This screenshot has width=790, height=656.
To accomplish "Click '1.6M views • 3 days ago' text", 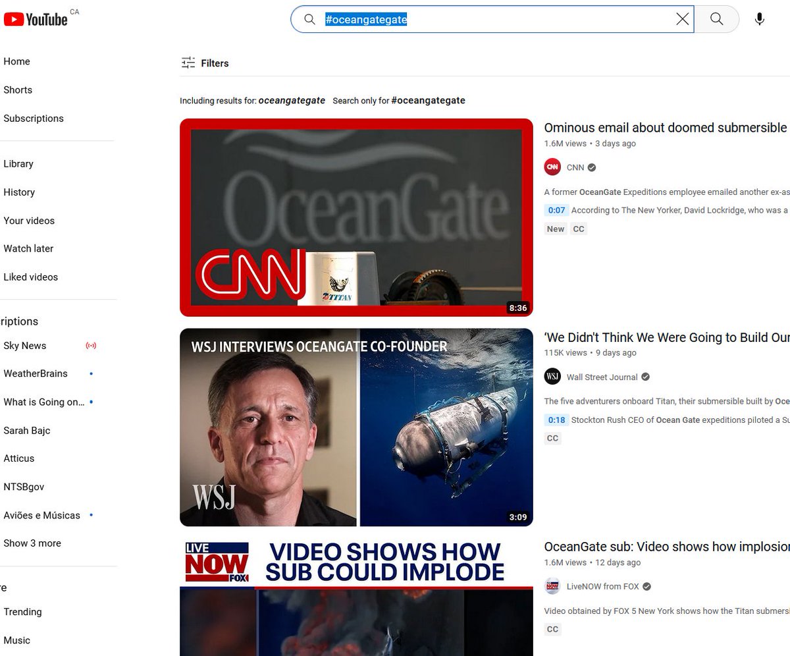I will 590,144.
